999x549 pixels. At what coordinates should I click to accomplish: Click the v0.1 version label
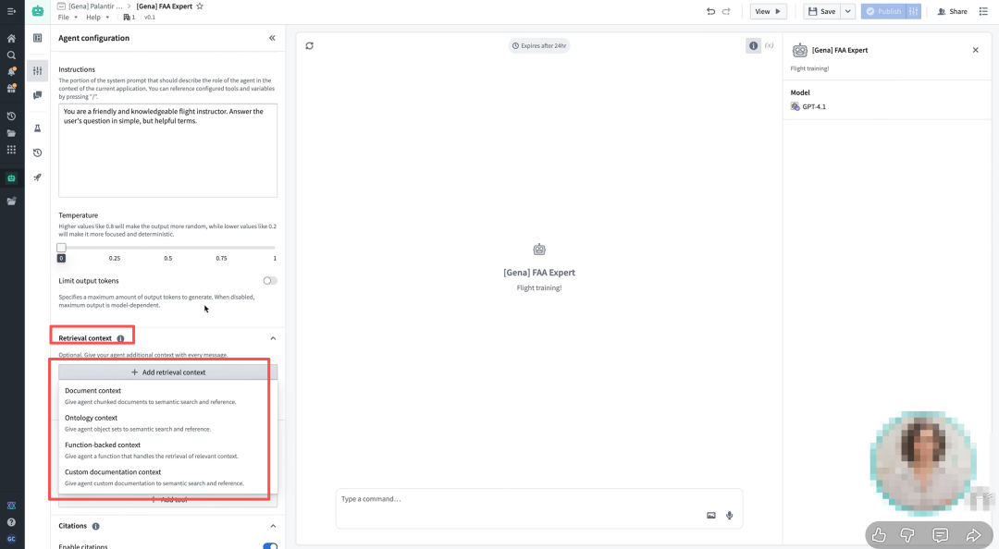[x=150, y=18]
